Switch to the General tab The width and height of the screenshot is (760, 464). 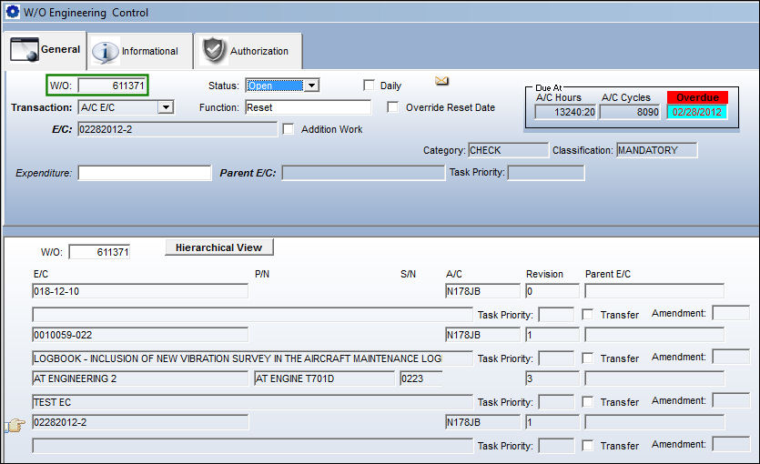tap(46, 49)
